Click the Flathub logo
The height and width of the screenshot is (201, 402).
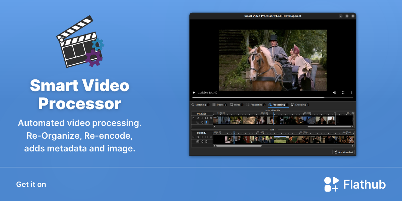355,184
